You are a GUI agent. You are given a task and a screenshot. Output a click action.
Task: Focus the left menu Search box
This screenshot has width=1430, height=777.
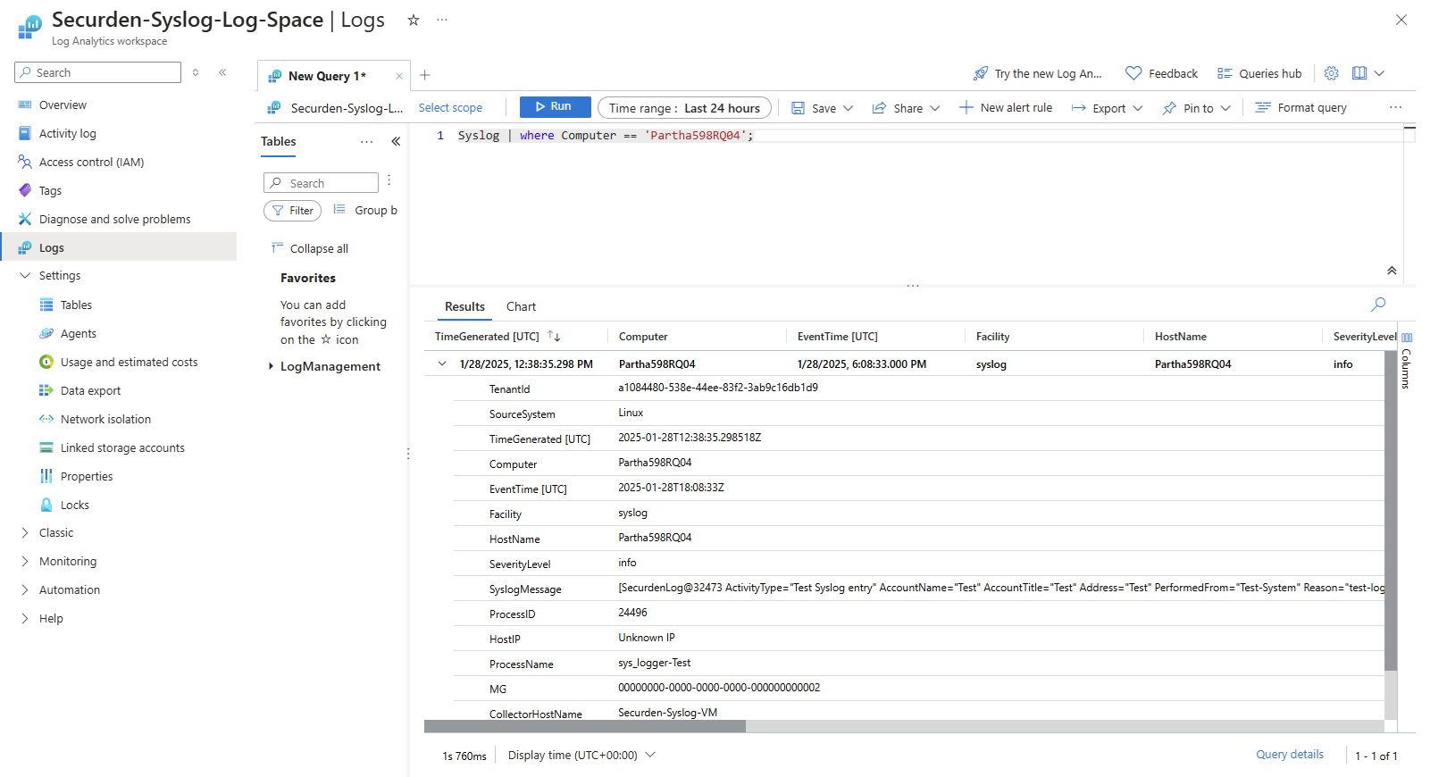coord(97,72)
